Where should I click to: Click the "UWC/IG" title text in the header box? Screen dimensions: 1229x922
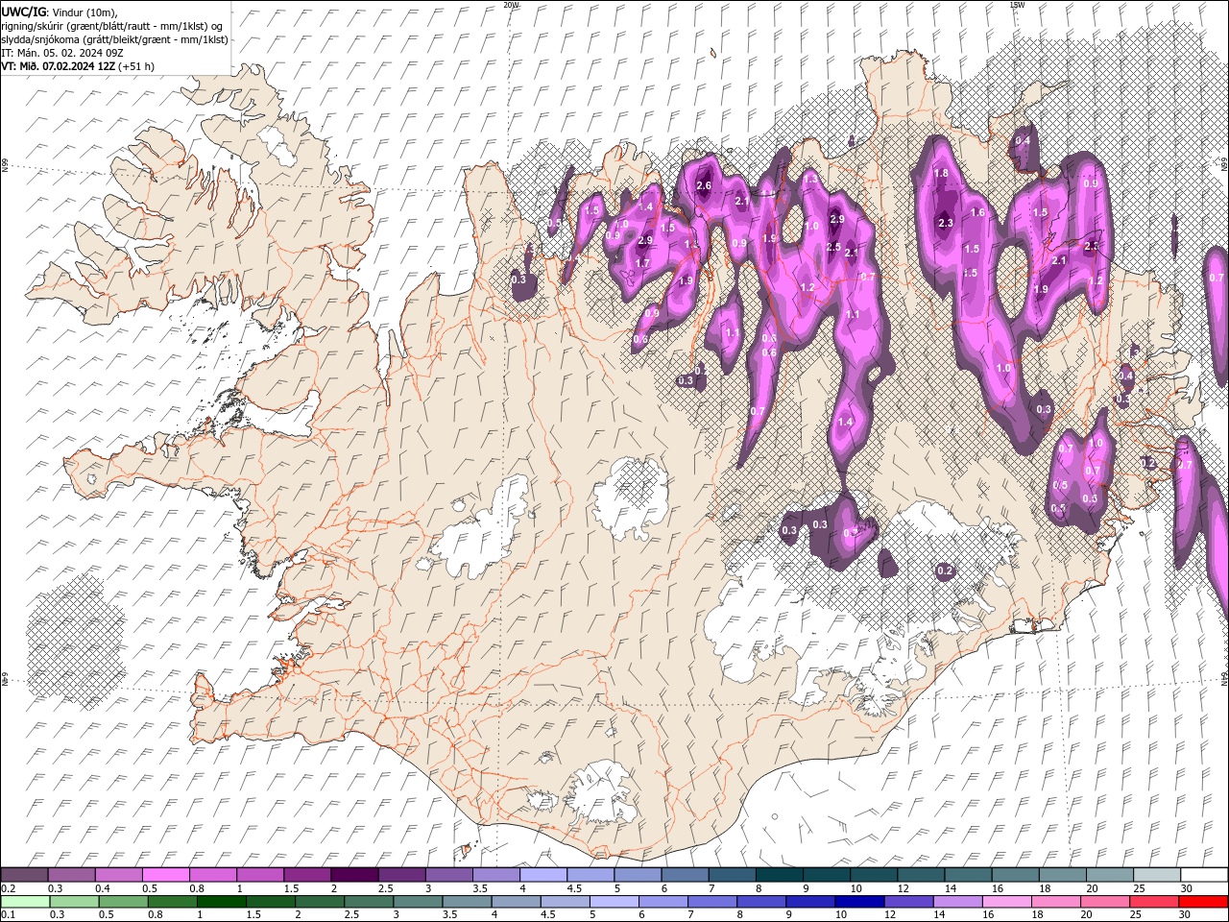coord(23,12)
